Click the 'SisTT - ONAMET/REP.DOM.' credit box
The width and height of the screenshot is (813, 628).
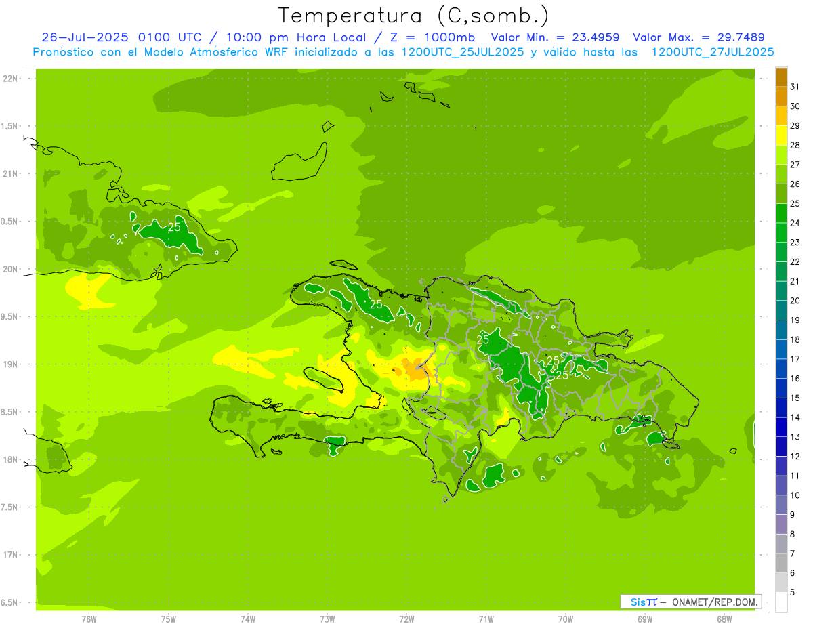[690, 602]
